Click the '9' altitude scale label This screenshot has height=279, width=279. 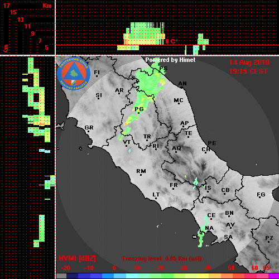point(33,33)
